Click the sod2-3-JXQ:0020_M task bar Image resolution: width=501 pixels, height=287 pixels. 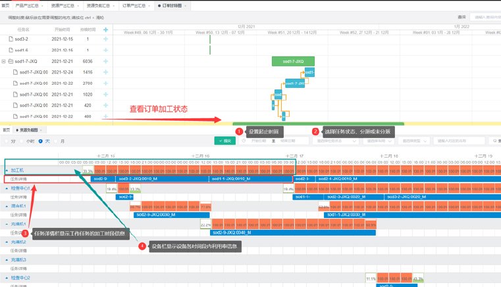point(354,197)
